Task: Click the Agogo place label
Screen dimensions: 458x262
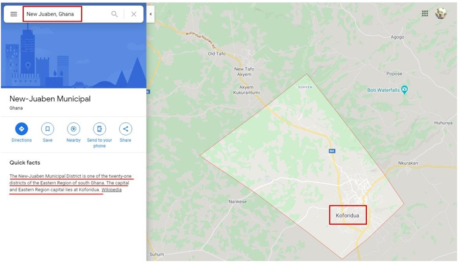Action: coord(398,37)
